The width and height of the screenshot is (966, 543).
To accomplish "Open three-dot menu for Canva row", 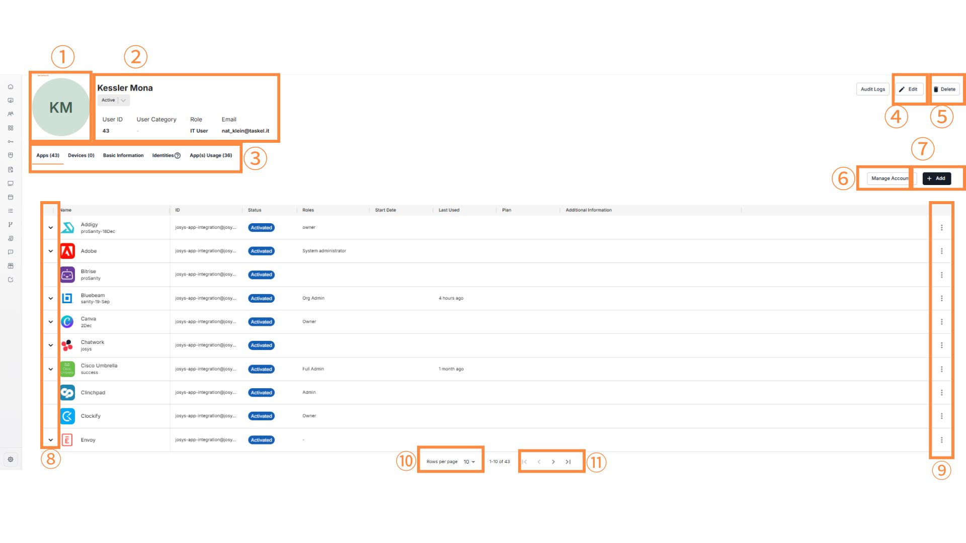I will click(x=941, y=322).
